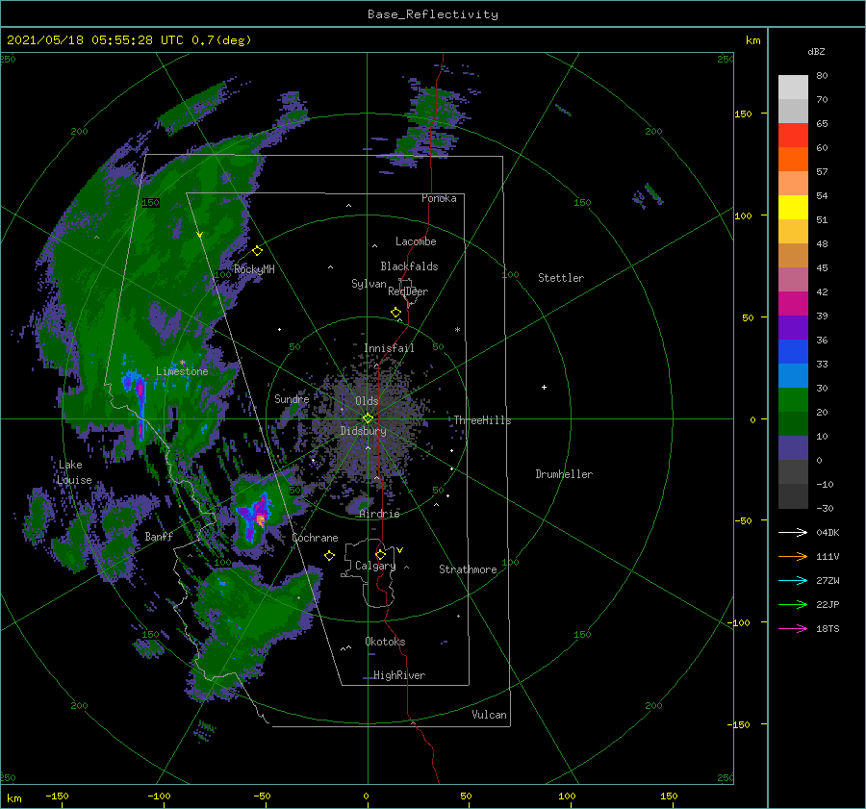Click the asterisk marker east of Innisfail

[x=457, y=330]
